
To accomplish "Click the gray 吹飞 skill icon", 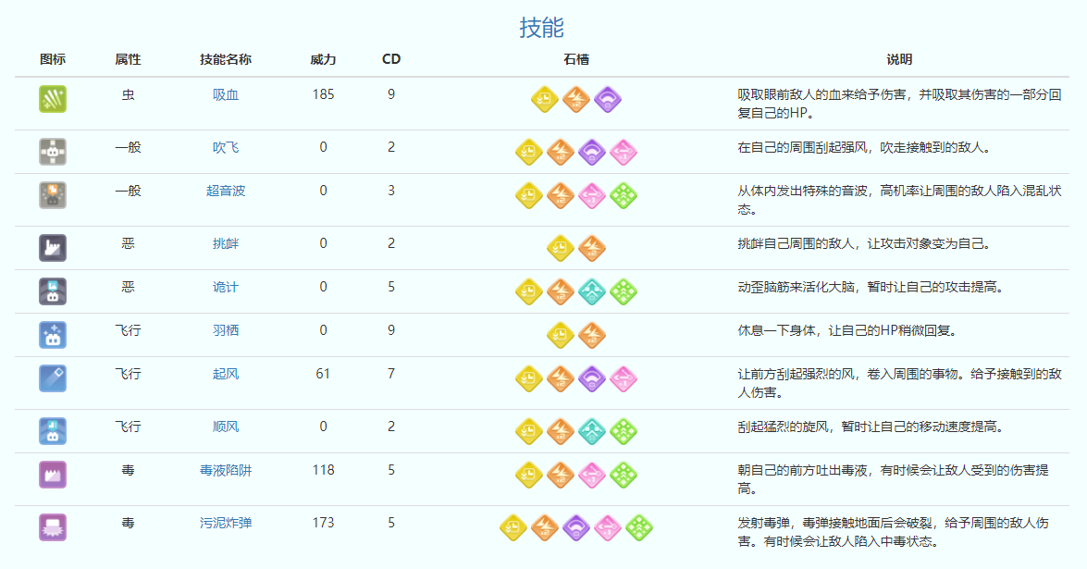I will click(x=53, y=152).
